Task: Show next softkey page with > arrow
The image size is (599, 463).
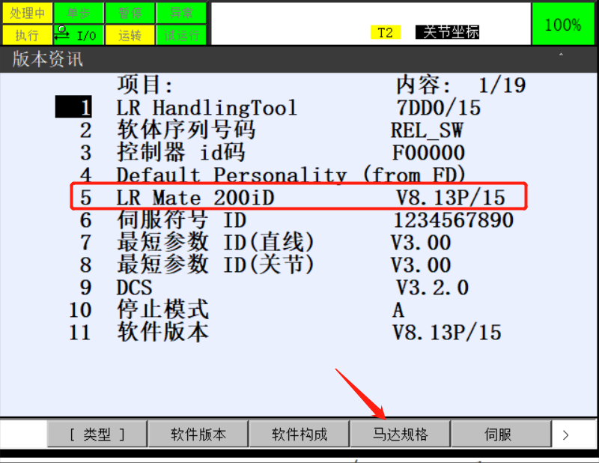Action: (x=566, y=435)
